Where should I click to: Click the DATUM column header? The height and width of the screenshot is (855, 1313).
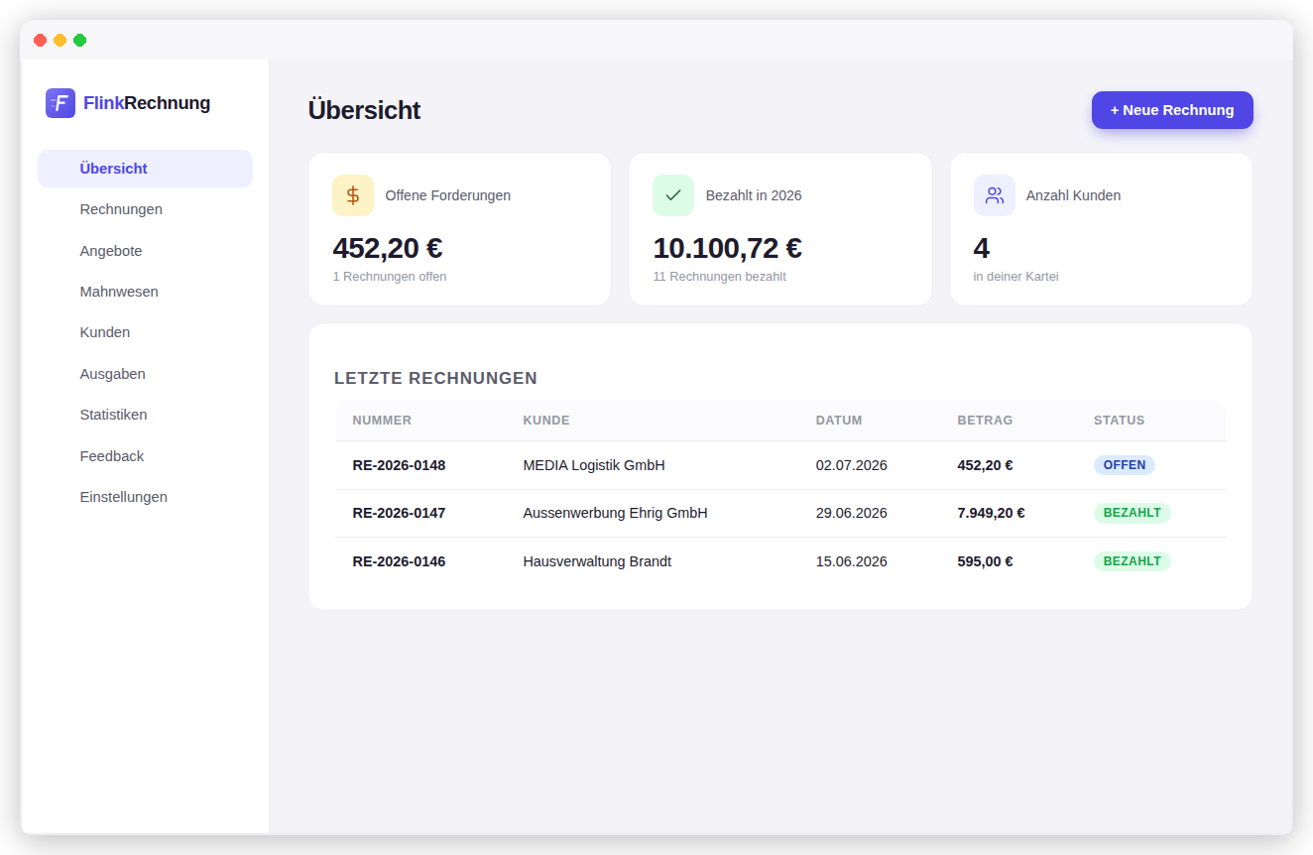coord(839,421)
